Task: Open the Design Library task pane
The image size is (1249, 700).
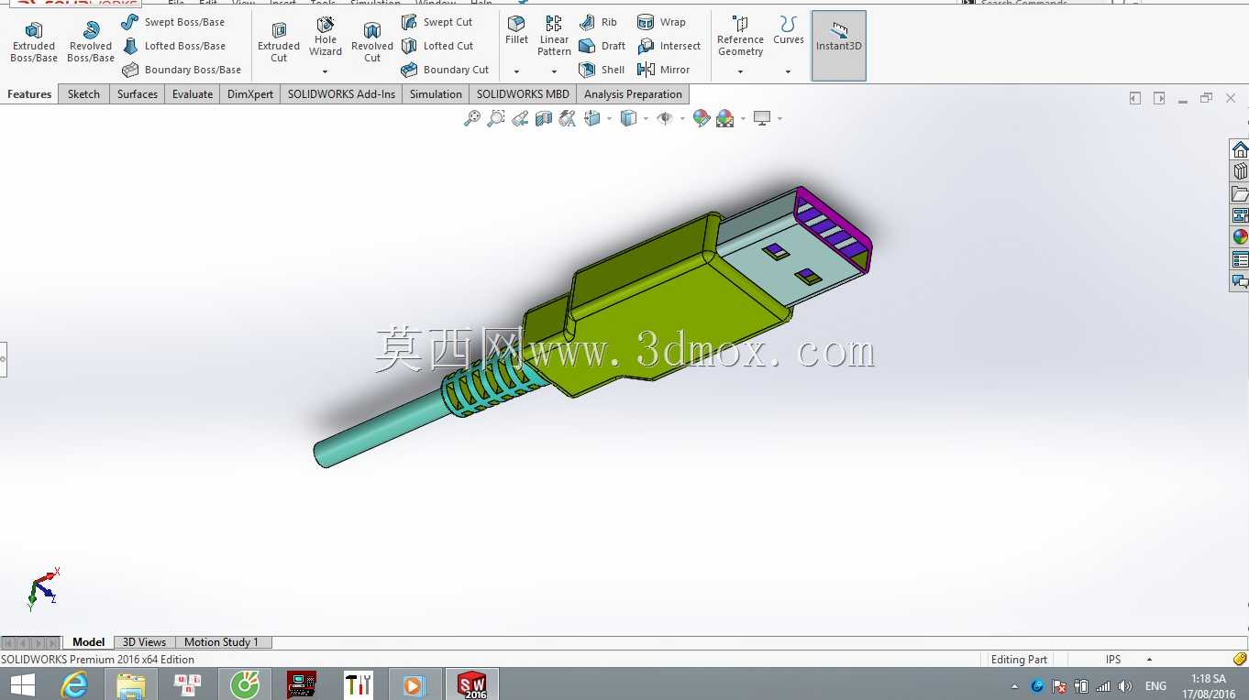Action: pos(1240,171)
